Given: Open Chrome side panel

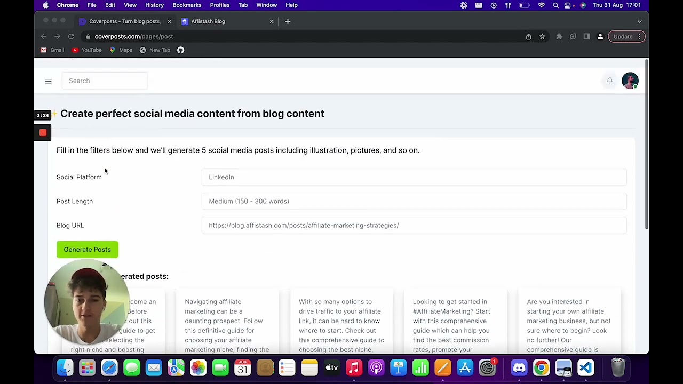Looking at the screenshot, I should [586, 37].
